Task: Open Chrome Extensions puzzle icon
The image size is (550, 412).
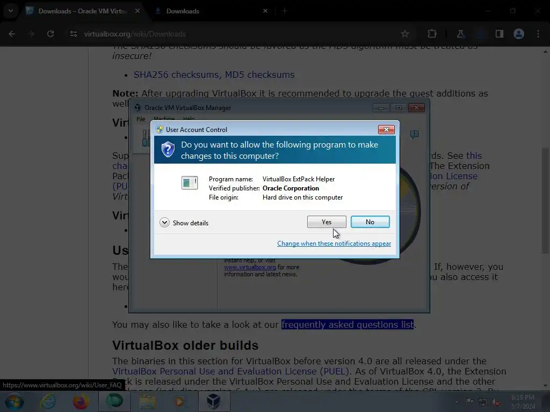Action: pos(432,34)
